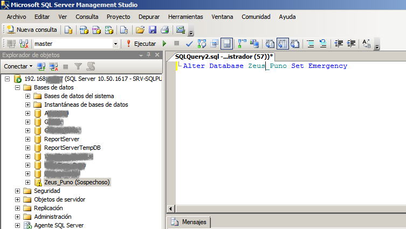This screenshot has width=406, height=229.
Task: Open the Ayuda menu
Action: point(287,17)
